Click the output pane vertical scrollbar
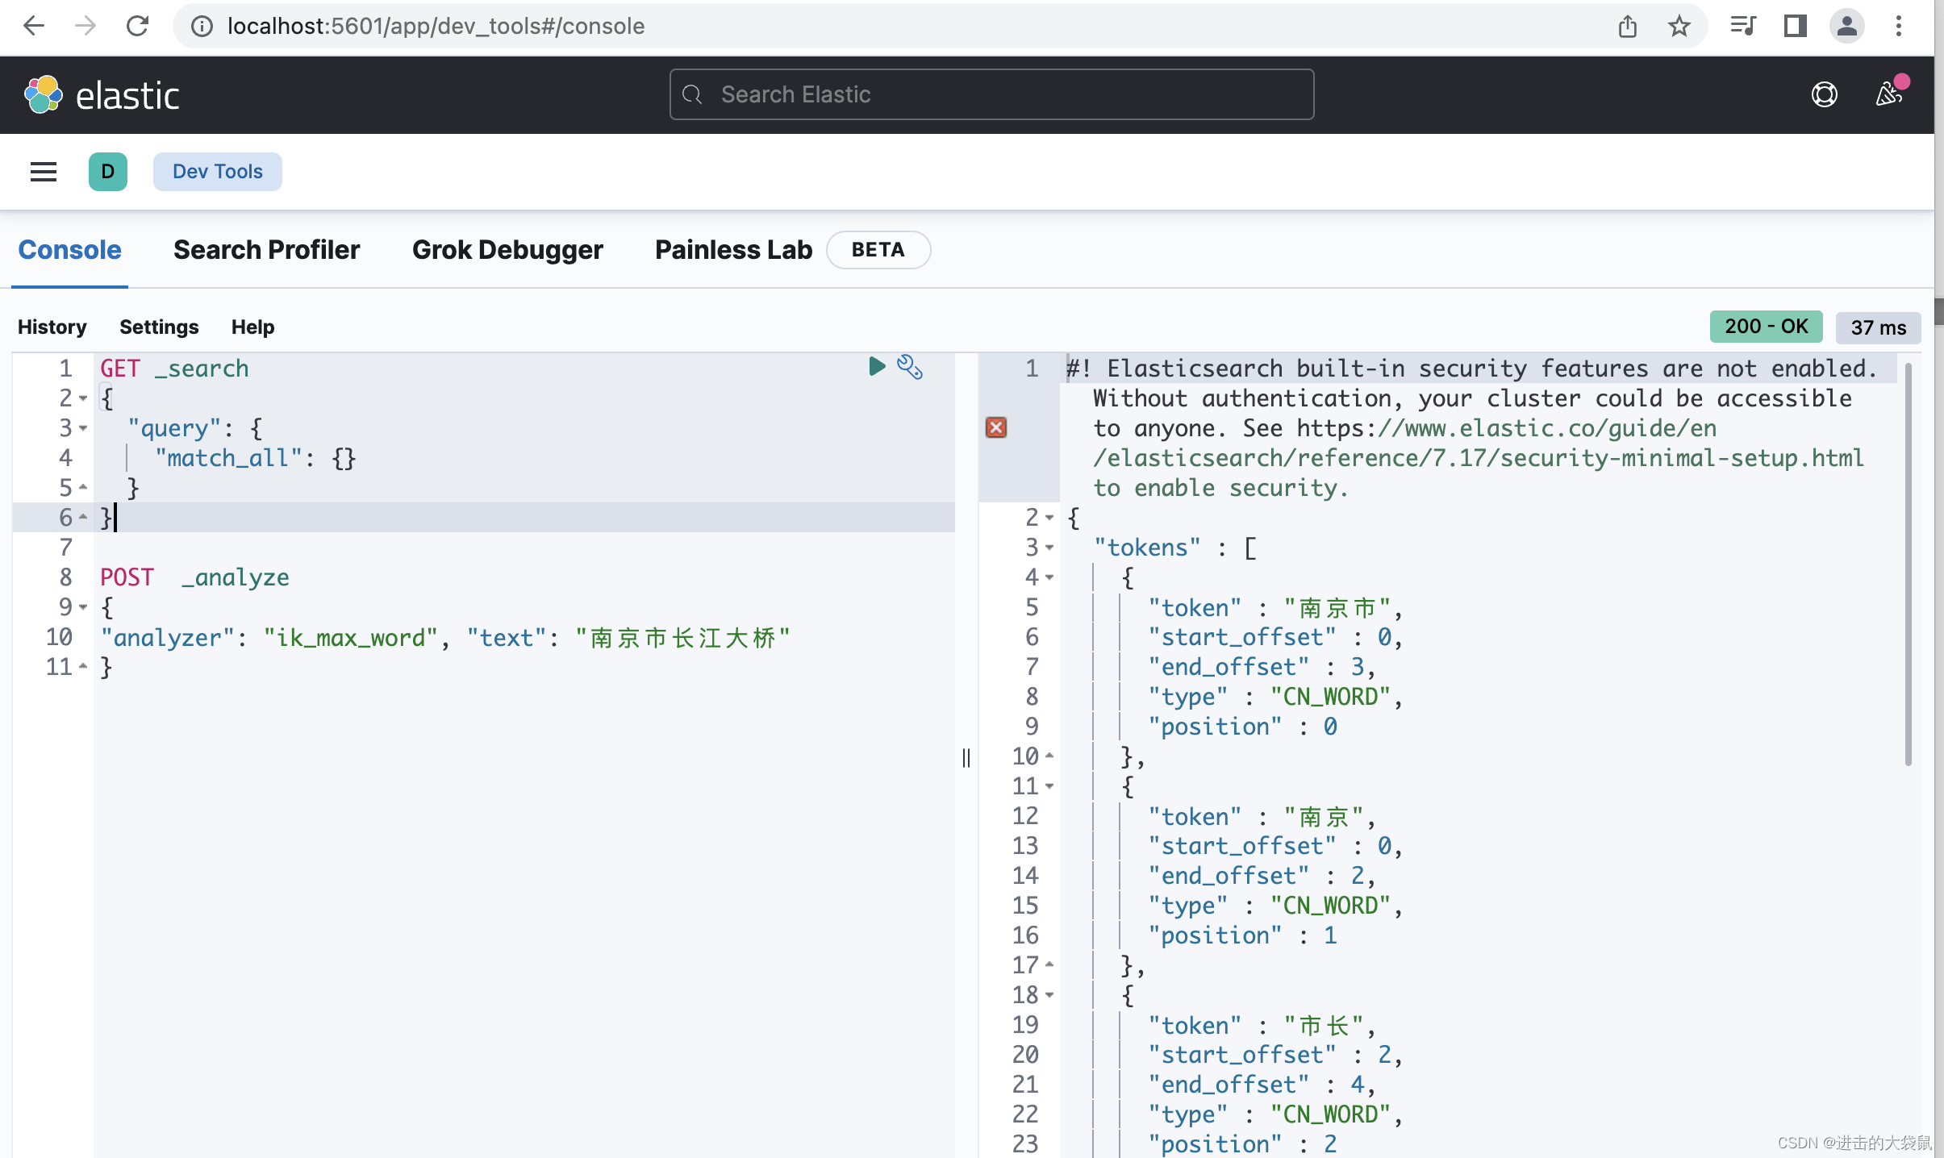The width and height of the screenshot is (1944, 1158). pos(1908,564)
